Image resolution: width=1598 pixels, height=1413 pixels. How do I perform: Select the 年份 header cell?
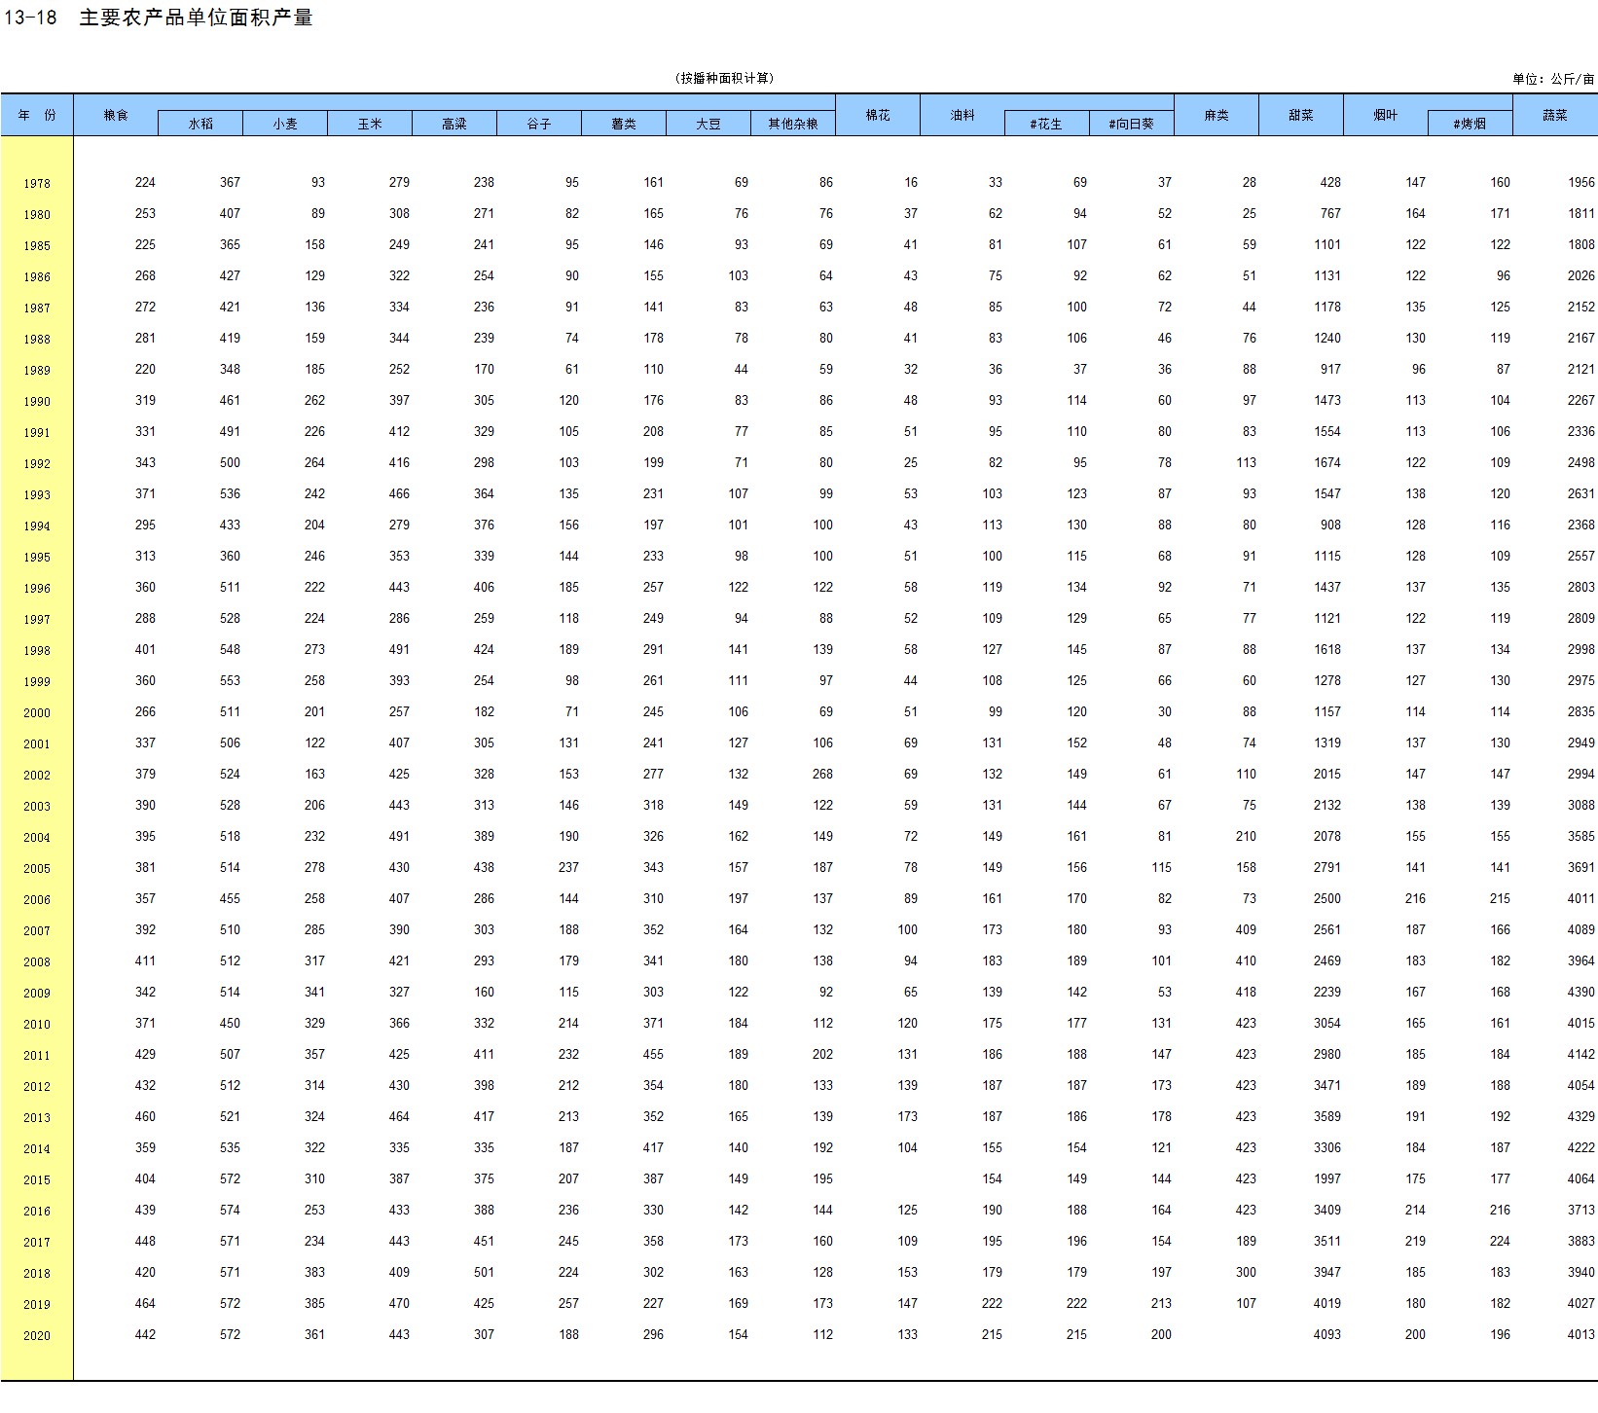coord(37,115)
